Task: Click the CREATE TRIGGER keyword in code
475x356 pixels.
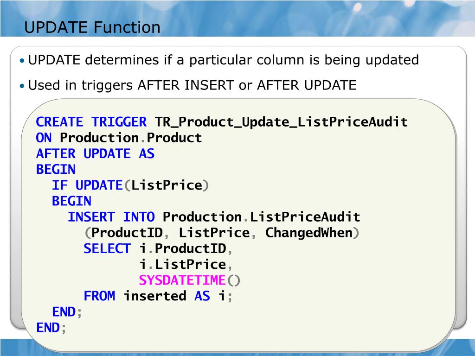Action: point(91,122)
